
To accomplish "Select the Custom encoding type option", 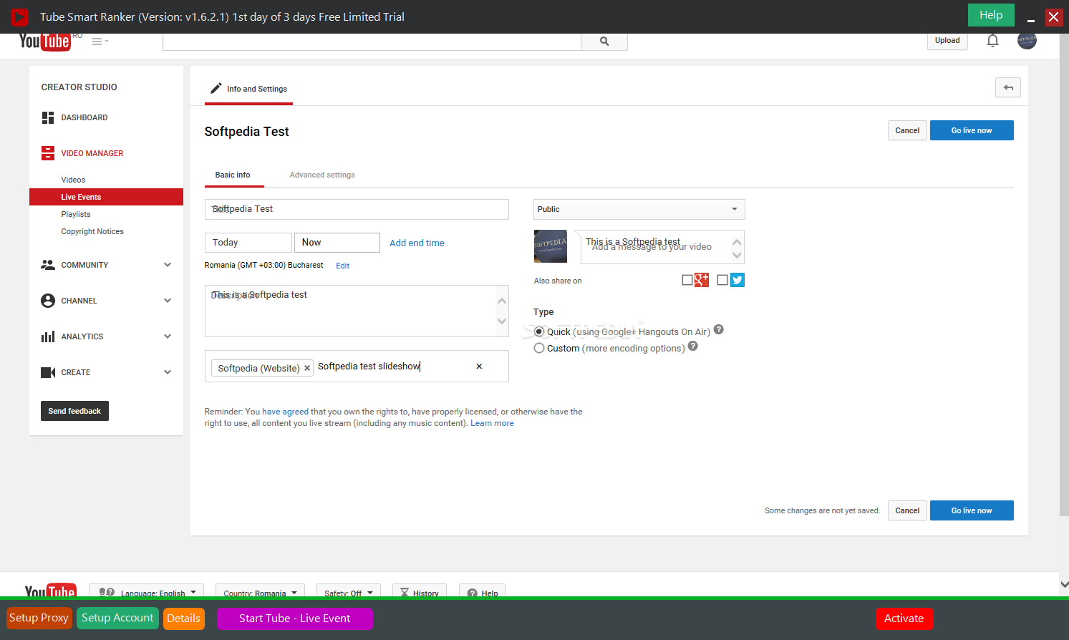I will 539,348.
